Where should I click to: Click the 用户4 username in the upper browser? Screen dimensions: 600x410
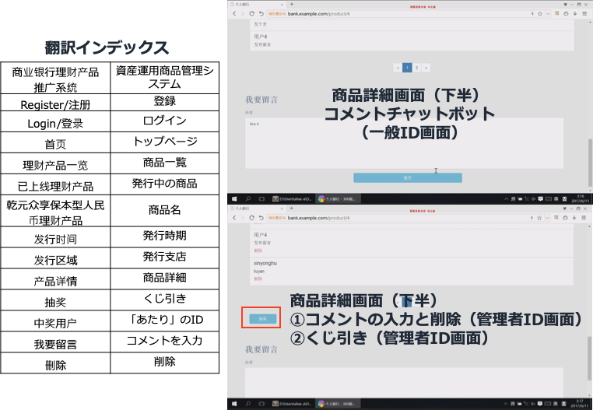pyautogui.click(x=260, y=37)
